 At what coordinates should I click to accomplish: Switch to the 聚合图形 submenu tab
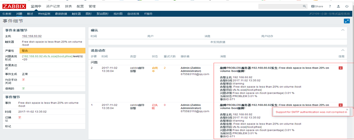point(103,14)
